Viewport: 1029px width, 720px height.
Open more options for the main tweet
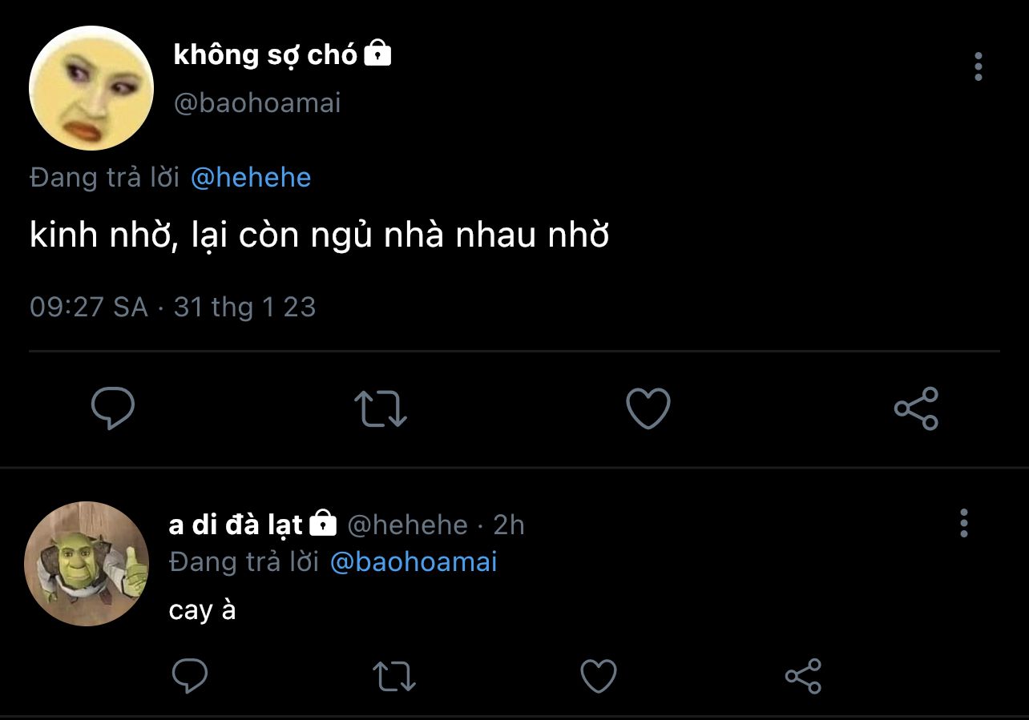pyautogui.click(x=978, y=67)
